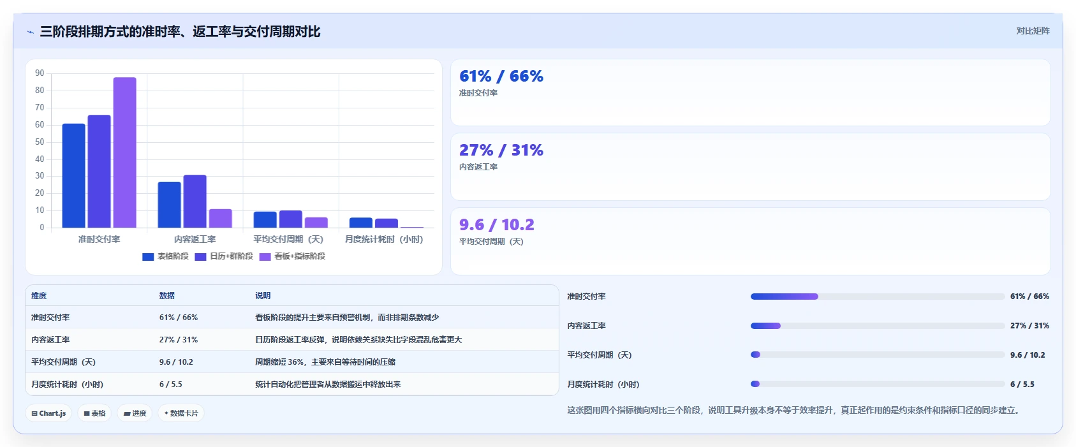Click the 看板+指标阶段 bar for 内容返工率
This screenshot has height=447, width=1076.
[220, 218]
